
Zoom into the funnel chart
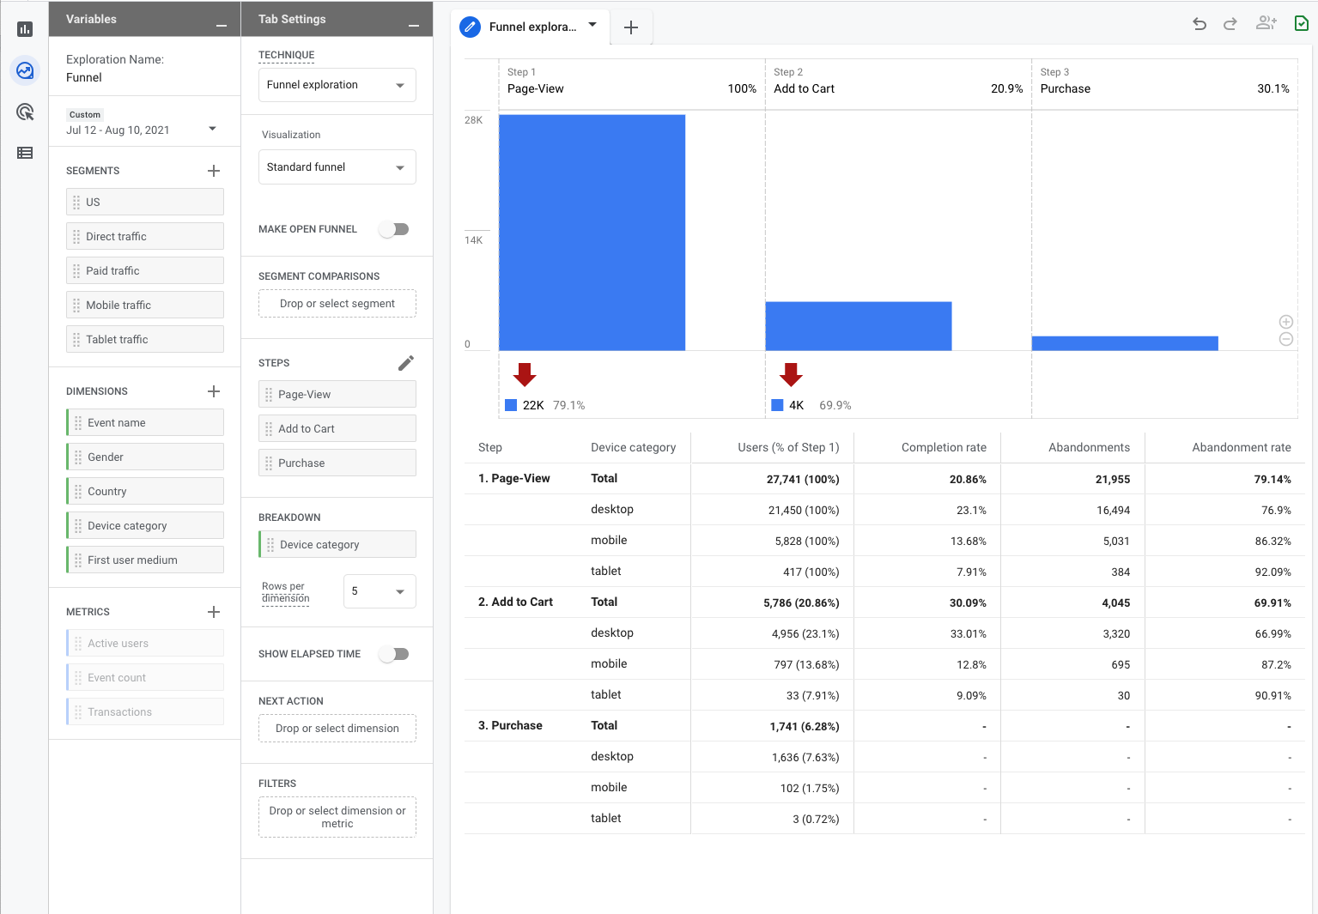tap(1285, 322)
